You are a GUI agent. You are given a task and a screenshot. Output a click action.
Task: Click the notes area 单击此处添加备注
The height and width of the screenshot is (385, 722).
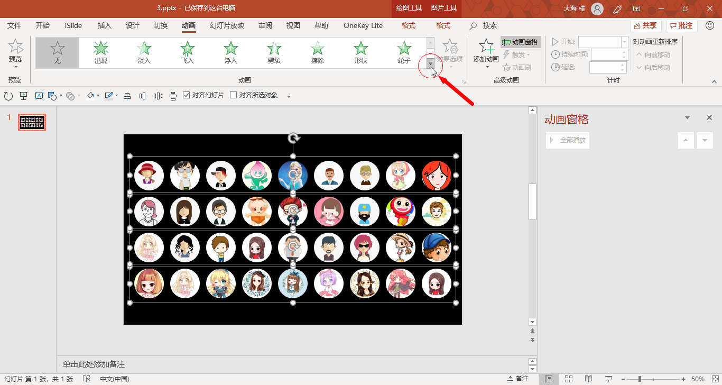click(x=94, y=364)
